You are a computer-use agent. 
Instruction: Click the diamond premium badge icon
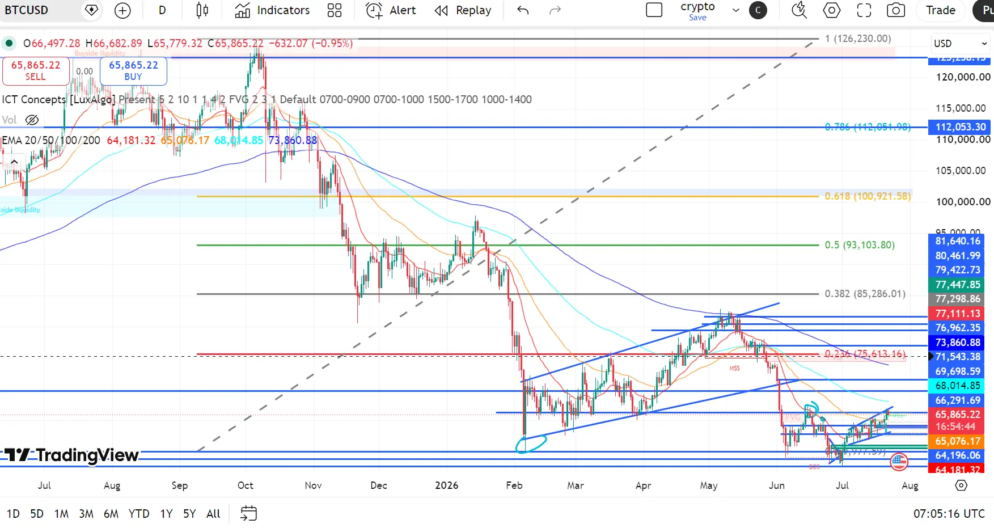pyautogui.click(x=91, y=10)
